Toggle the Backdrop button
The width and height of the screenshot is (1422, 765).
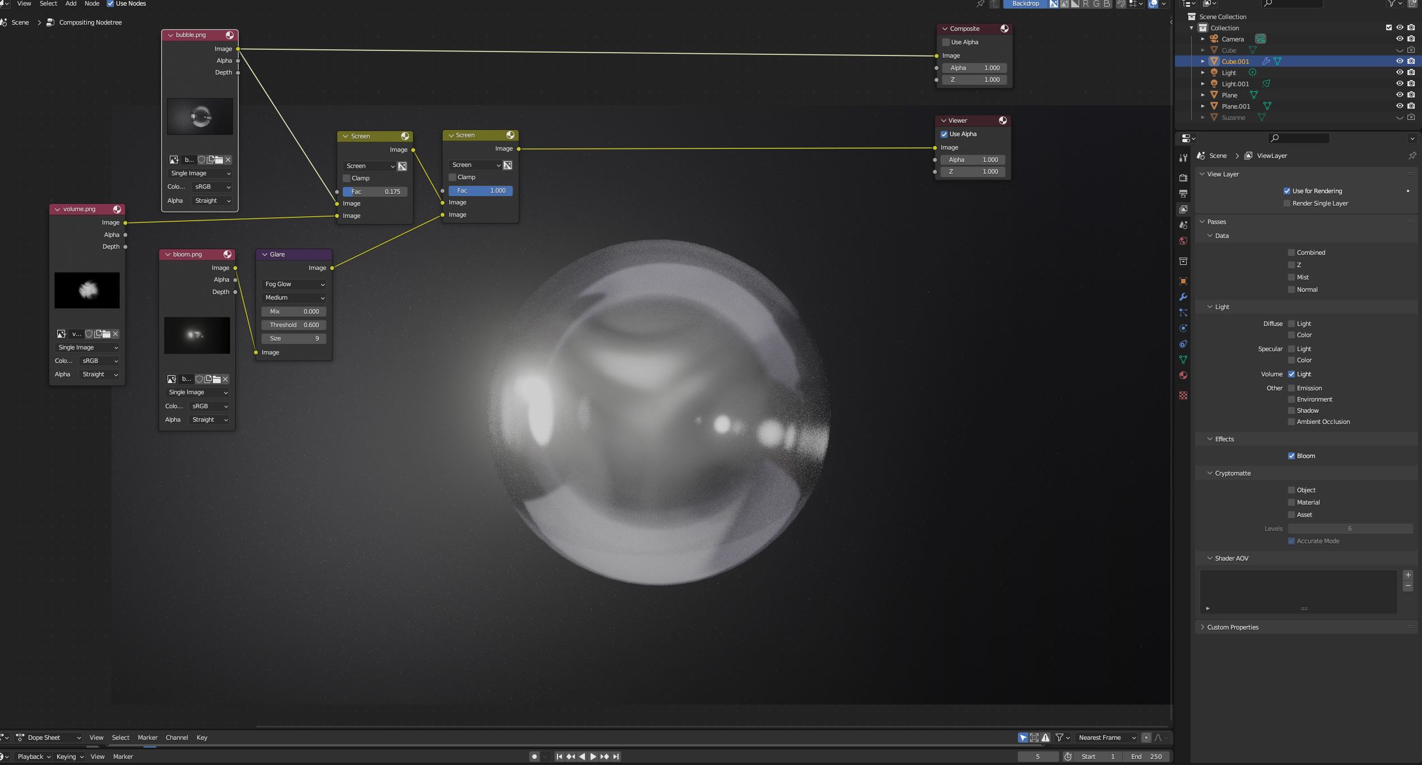[x=1025, y=4]
